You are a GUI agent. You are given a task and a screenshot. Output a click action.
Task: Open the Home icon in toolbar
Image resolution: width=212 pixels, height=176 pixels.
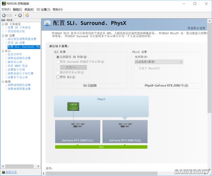tap(27, 15)
